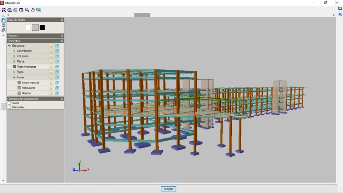The image size is (343, 193).
Task: Enable the Suelo checkbox
Action: [9, 103]
